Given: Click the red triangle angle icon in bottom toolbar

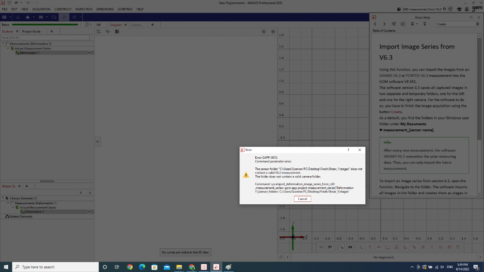Looking at the screenshot, I should point(405,247).
